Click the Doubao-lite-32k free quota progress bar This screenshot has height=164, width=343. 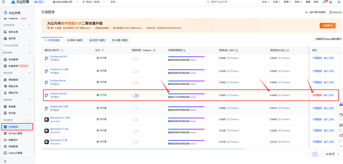click(x=186, y=93)
